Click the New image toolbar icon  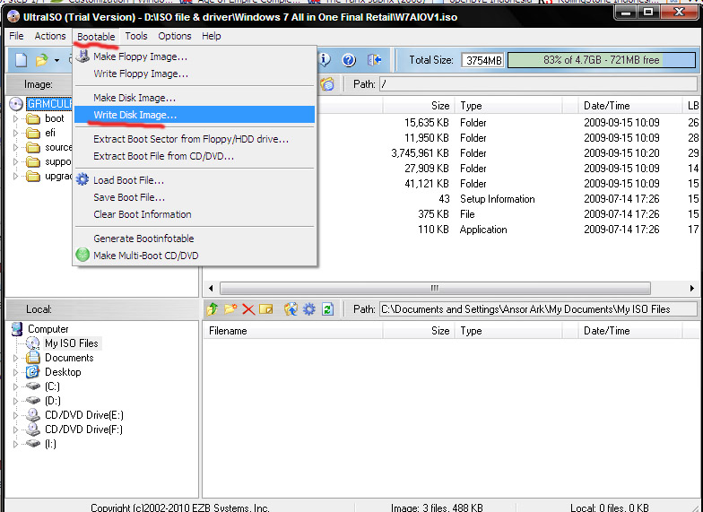click(x=21, y=59)
